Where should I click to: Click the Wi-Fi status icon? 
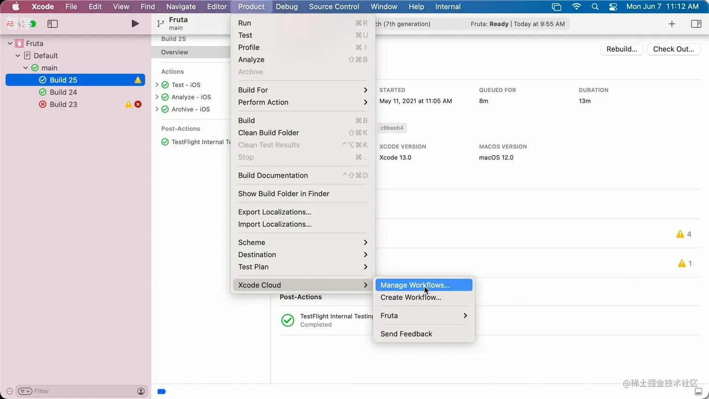point(576,7)
